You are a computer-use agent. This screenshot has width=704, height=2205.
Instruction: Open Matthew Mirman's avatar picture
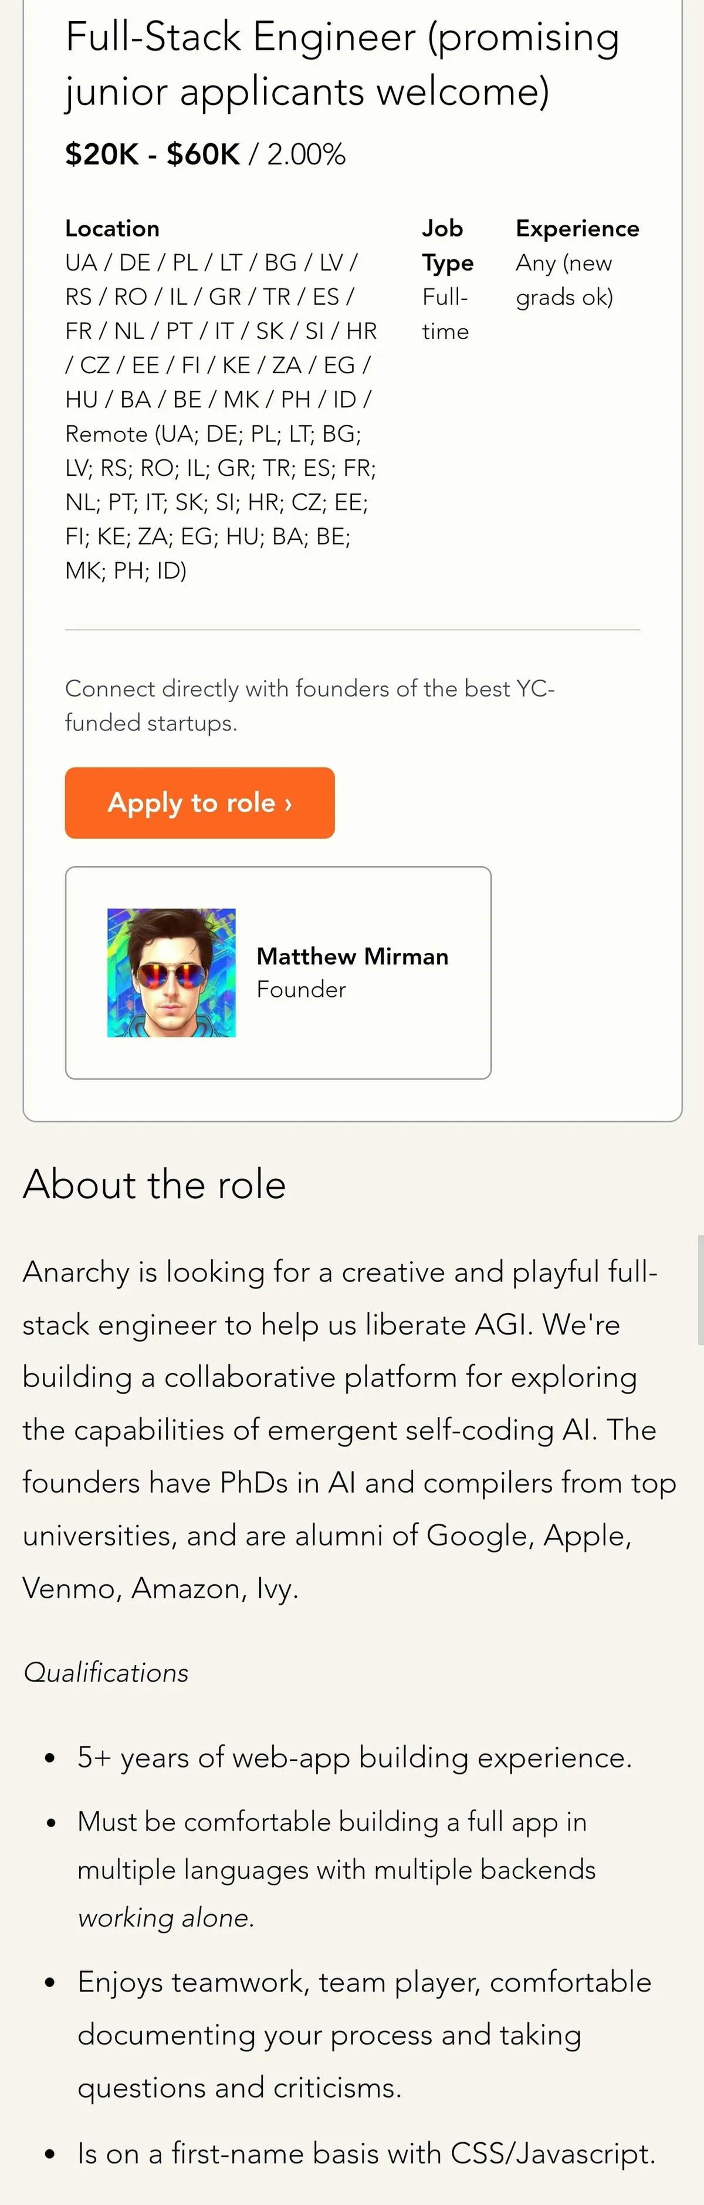[x=171, y=972]
